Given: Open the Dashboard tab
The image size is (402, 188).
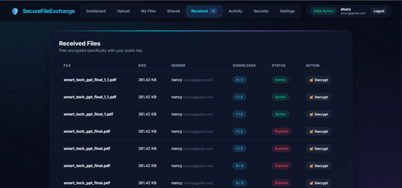Looking at the screenshot, I should click(96, 11).
